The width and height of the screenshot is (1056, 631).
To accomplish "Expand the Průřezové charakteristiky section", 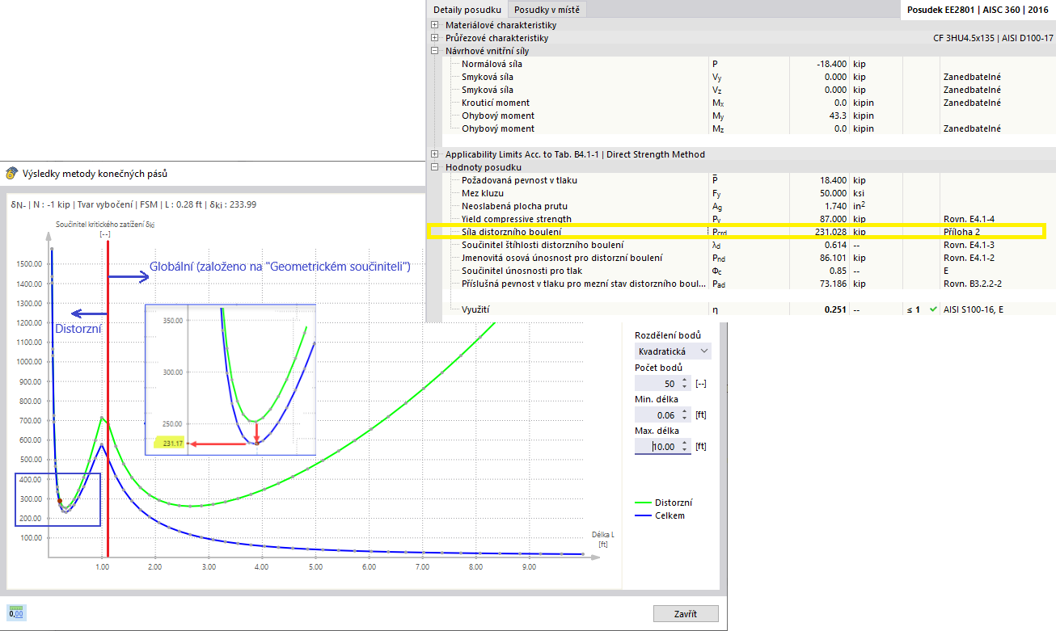I will tap(435, 38).
